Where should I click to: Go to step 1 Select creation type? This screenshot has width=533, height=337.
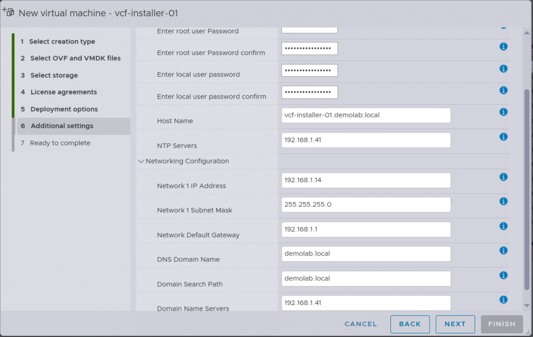coord(61,42)
